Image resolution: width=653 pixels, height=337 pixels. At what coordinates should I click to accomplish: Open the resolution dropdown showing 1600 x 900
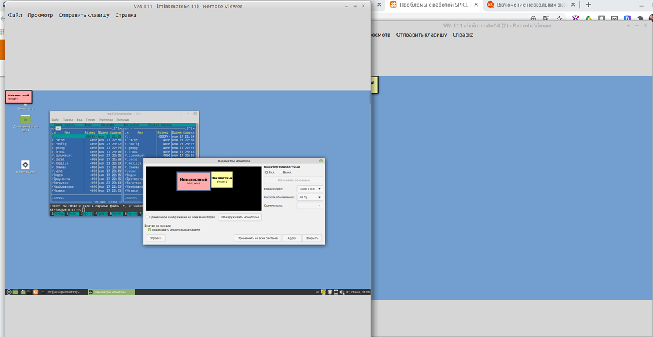[310, 188]
